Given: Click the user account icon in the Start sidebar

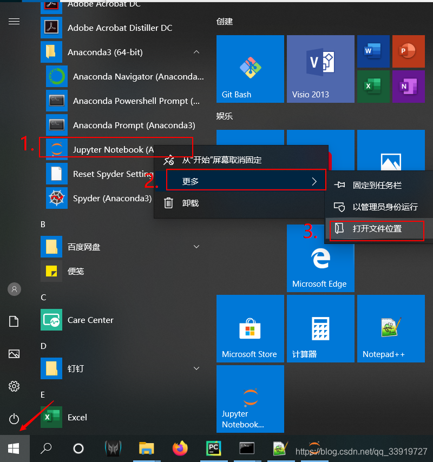Looking at the screenshot, I should (x=14, y=289).
